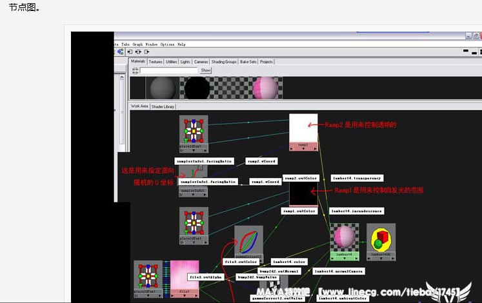Click the file3 pink texture node

point(184,276)
